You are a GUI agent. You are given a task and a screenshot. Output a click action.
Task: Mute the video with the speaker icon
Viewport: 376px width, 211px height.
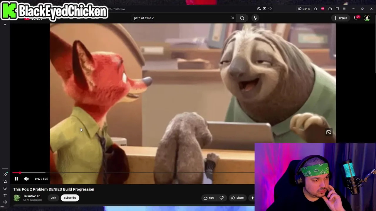26,179
